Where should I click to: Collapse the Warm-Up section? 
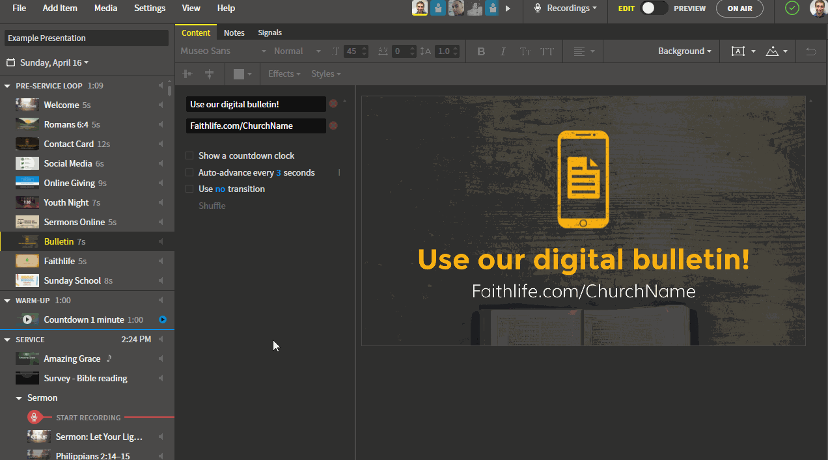(x=7, y=301)
